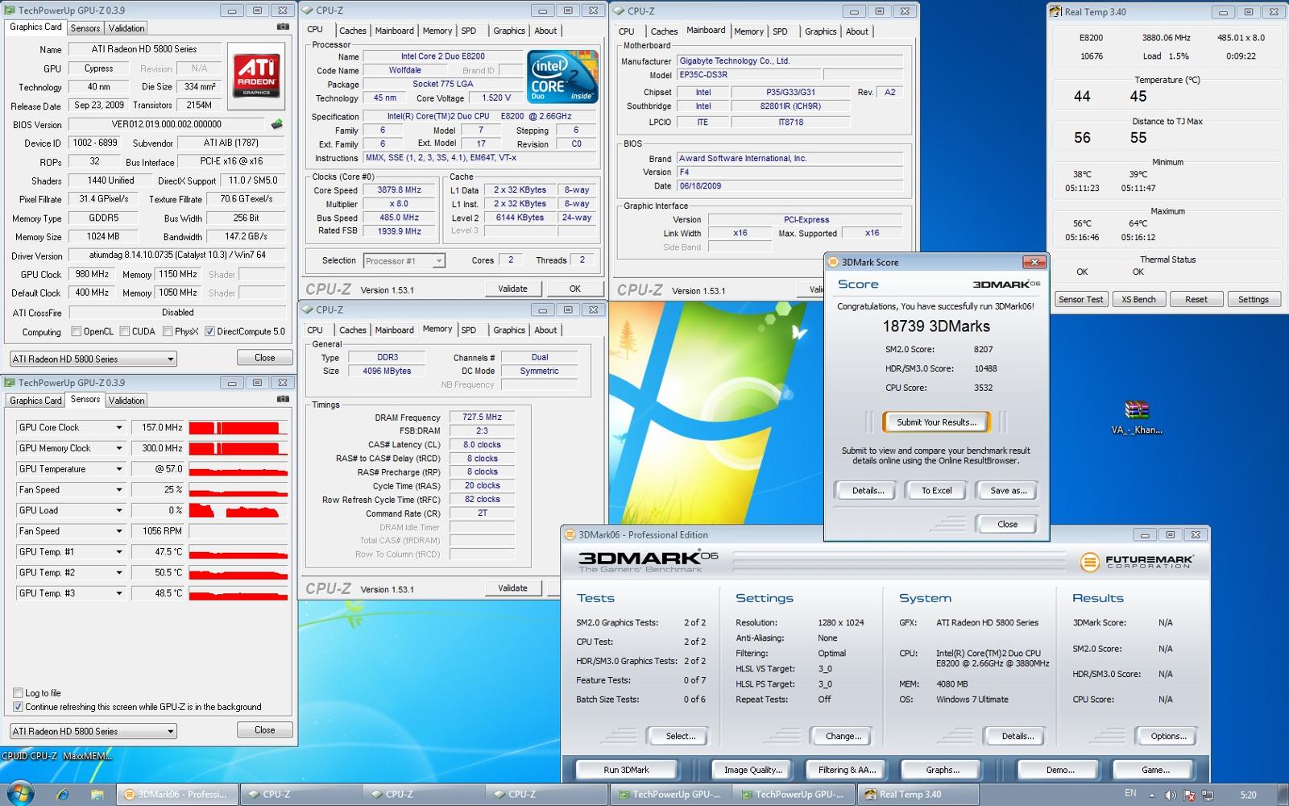This screenshot has width=1289, height=806.
Task: Click Run 3DMark button
Action: [626, 770]
